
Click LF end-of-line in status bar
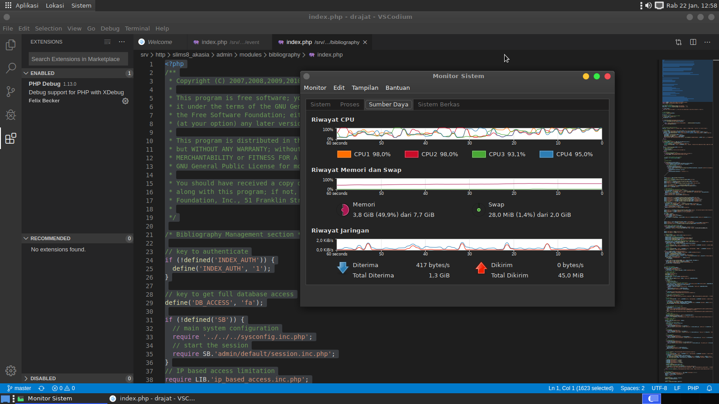[677, 388]
